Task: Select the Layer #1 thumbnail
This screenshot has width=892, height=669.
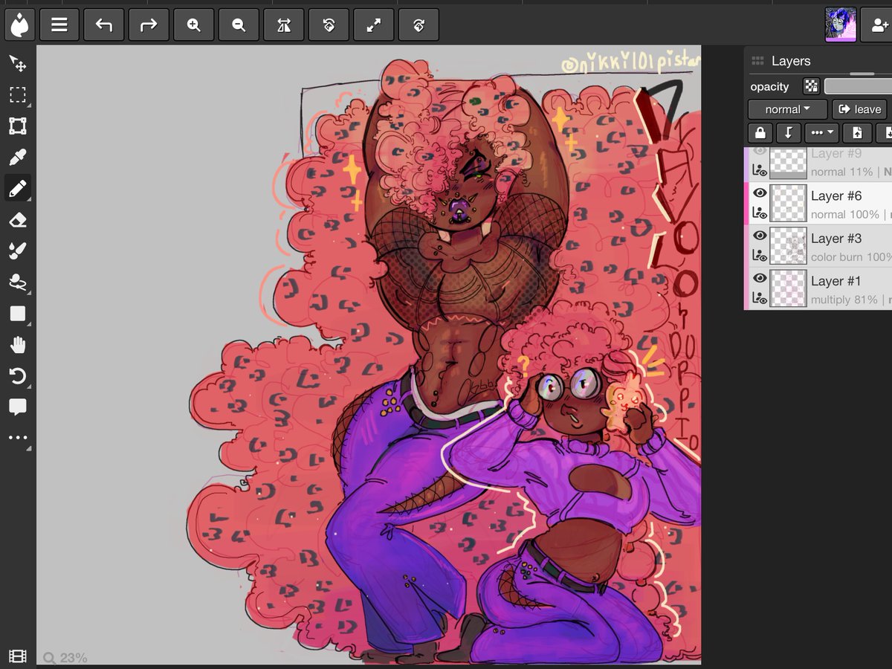Action: pyautogui.click(x=788, y=289)
